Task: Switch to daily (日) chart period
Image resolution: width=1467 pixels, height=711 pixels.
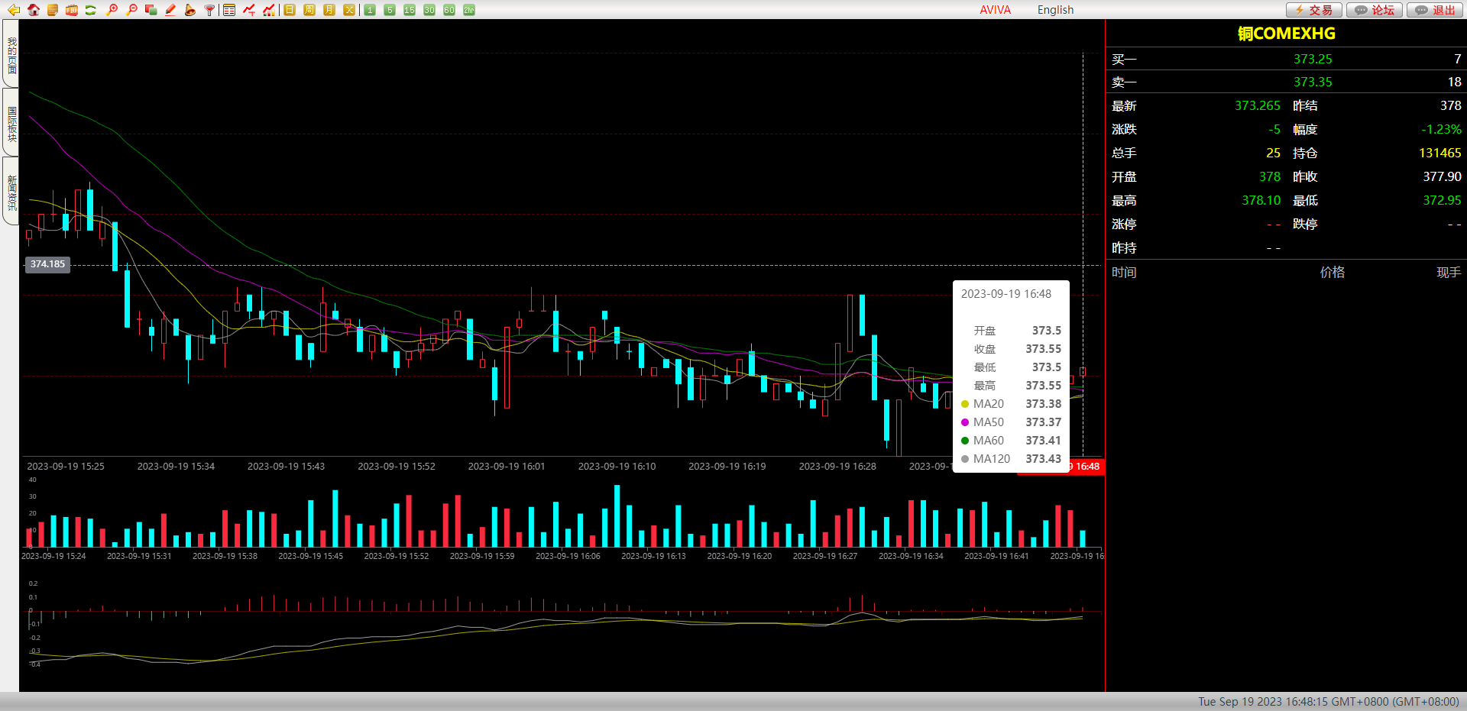Action: click(x=290, y=10)
